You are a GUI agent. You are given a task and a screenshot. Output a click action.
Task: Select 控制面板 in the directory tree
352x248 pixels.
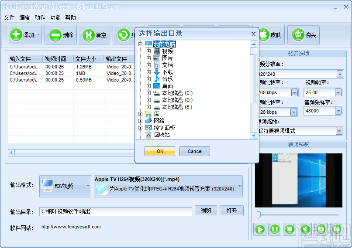[x=164, y=128]
